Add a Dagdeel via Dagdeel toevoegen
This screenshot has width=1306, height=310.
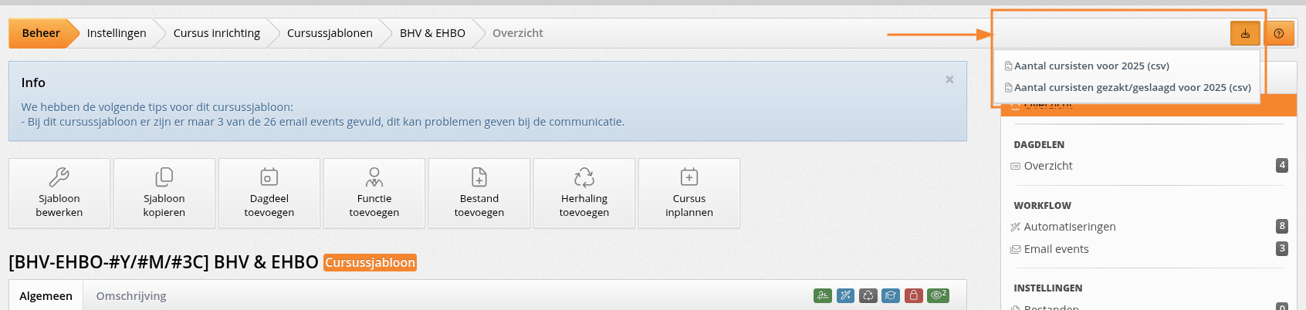[x=269, y=193]
